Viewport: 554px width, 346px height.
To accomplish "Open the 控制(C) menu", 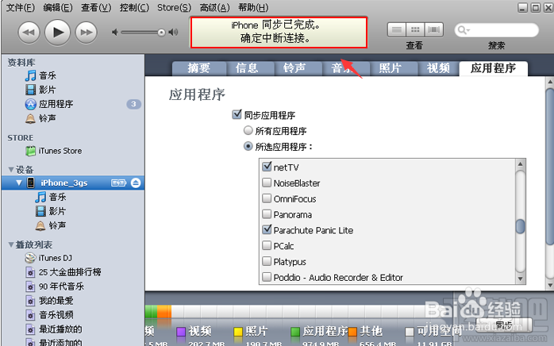I will 134,7.
